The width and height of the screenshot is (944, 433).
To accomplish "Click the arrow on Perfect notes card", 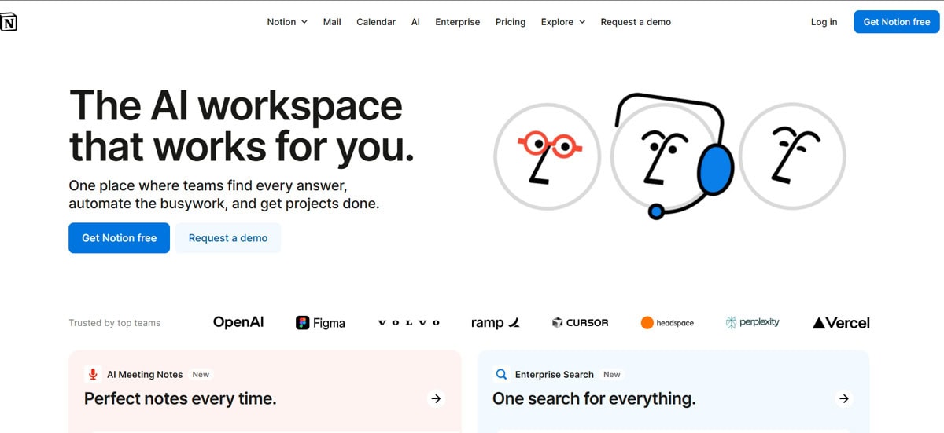I will click(436, 399).
